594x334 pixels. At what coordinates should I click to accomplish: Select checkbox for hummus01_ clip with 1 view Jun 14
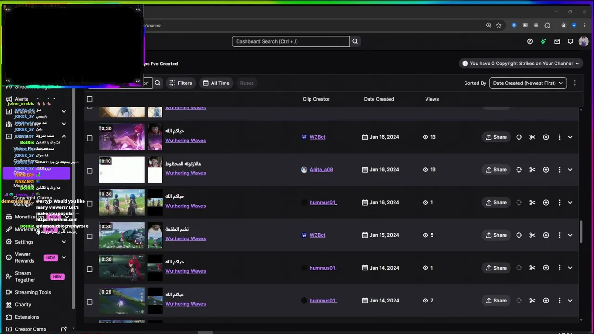point(90,269)
